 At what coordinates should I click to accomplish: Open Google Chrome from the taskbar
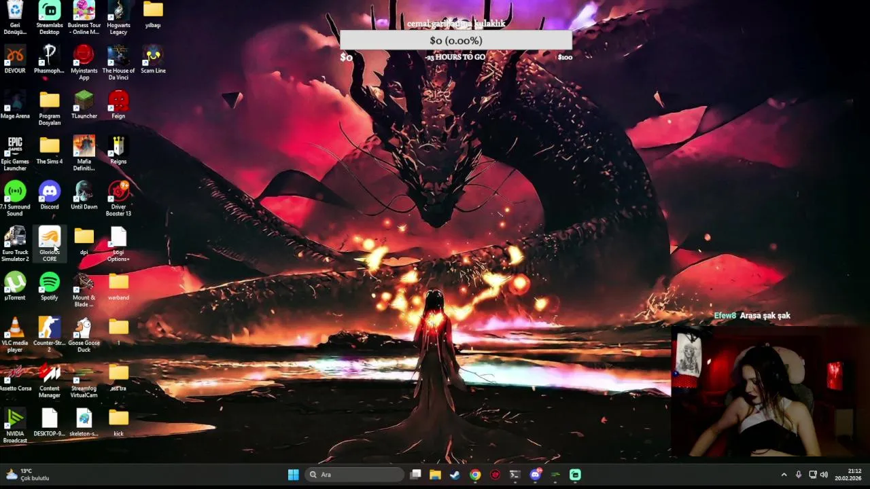(x=475, y=475)
